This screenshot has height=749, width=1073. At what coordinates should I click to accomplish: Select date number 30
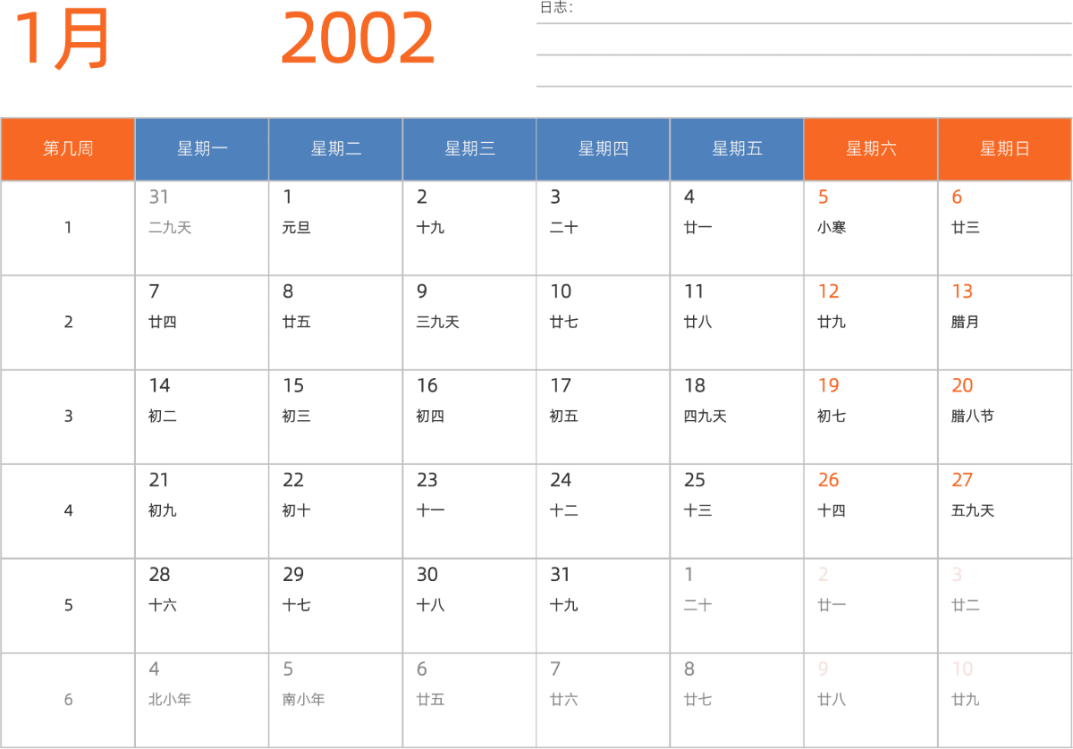(427, 575)
